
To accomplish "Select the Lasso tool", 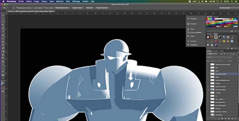I will coord(3,22).
